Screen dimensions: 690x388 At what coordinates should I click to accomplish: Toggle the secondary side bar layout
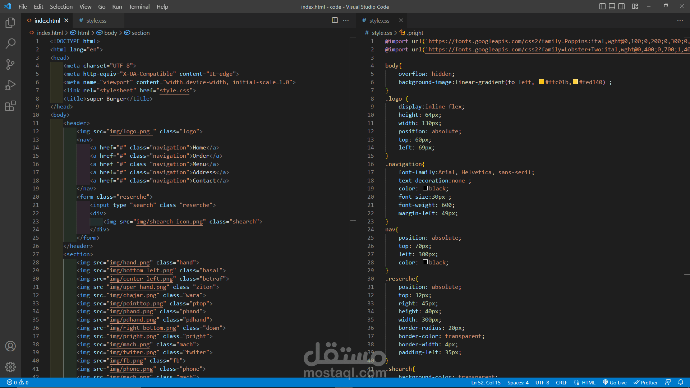click(x=621, y=6)
